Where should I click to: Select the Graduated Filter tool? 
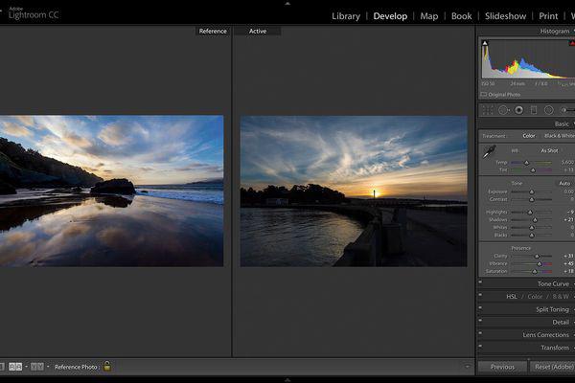coord(534,110)
